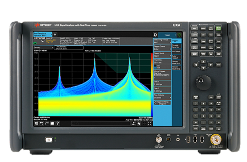The width and height of the screenshot is (247, 162).
Task: Hit the MEAS SETUP hardkey
Action: pyautogui.click(x=195, y=47)
